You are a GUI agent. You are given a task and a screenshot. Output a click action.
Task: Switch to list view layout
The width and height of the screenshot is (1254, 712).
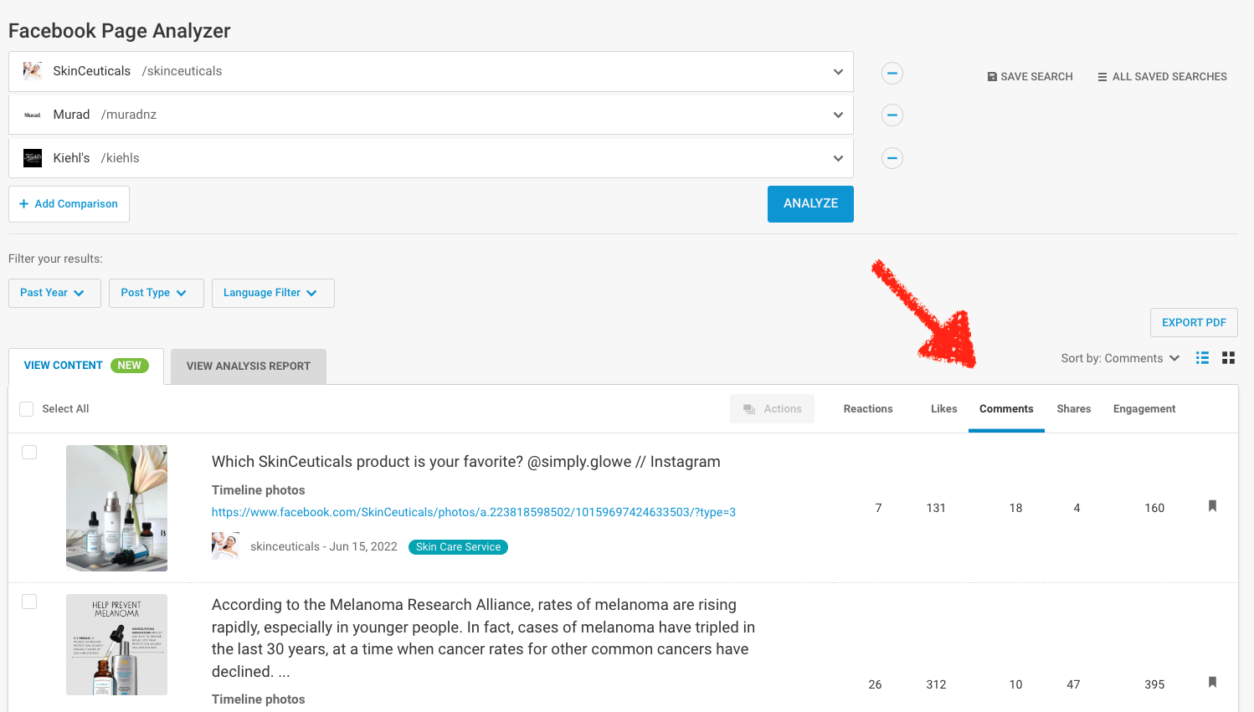[x=1202, y=357]
